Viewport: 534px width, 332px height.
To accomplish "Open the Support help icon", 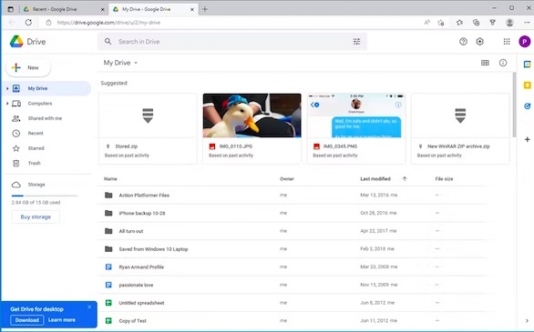I will coord(463,42).
